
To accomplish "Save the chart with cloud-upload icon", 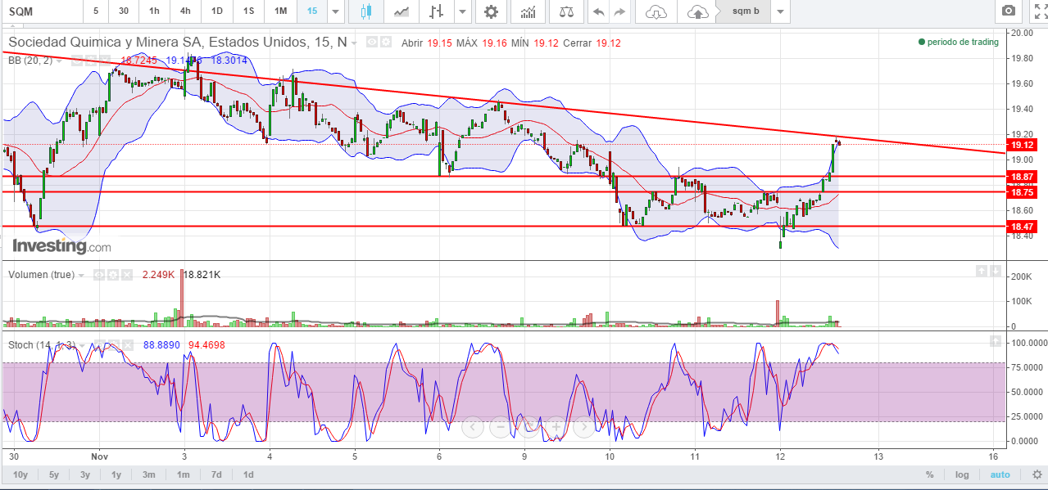I will pyautogui.click(x=696, y=11).
